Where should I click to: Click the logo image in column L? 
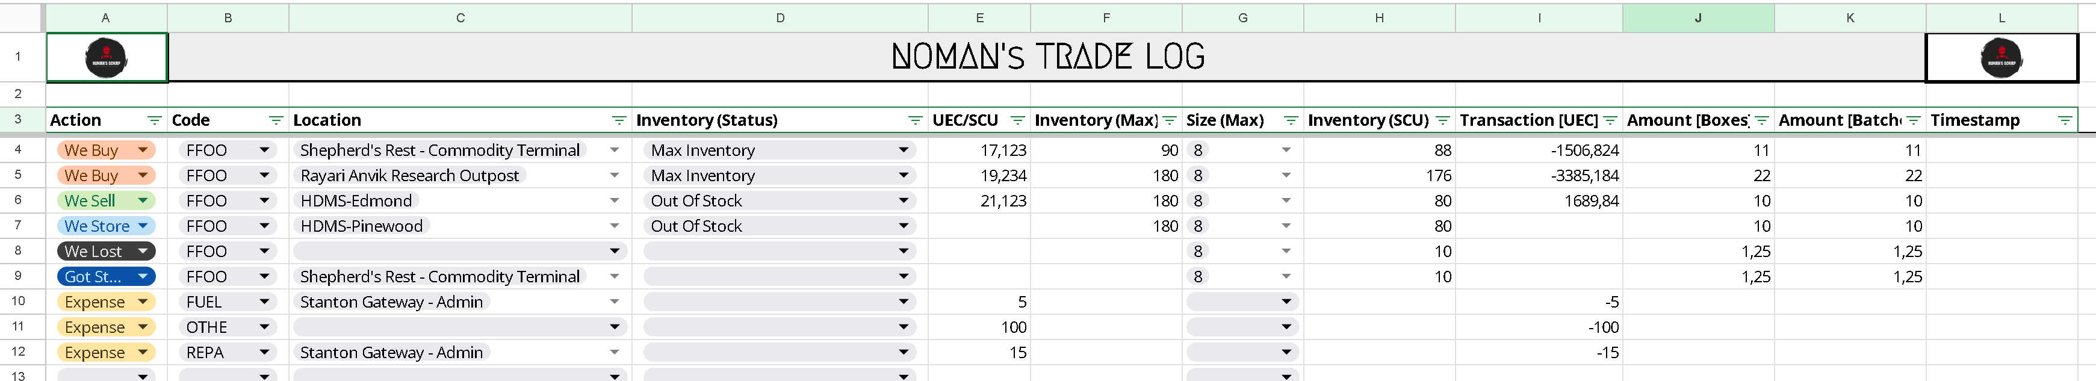tap(2001, 57)
